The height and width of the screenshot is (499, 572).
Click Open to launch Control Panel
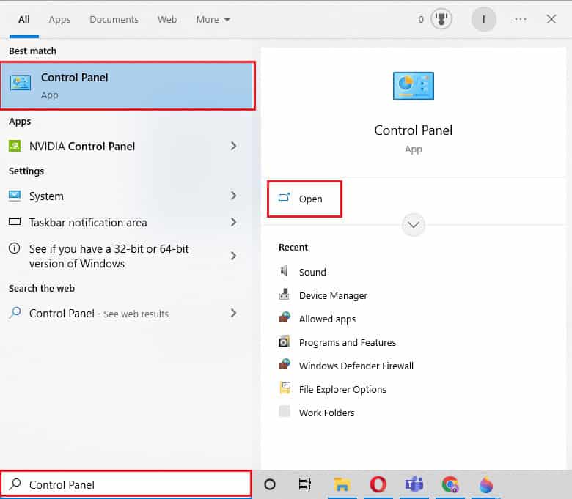pos(304,199)
